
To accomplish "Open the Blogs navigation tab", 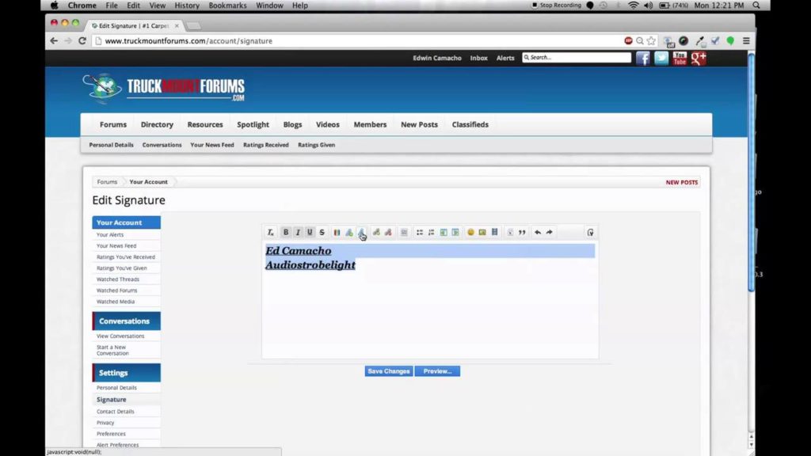I will (292, 124).
